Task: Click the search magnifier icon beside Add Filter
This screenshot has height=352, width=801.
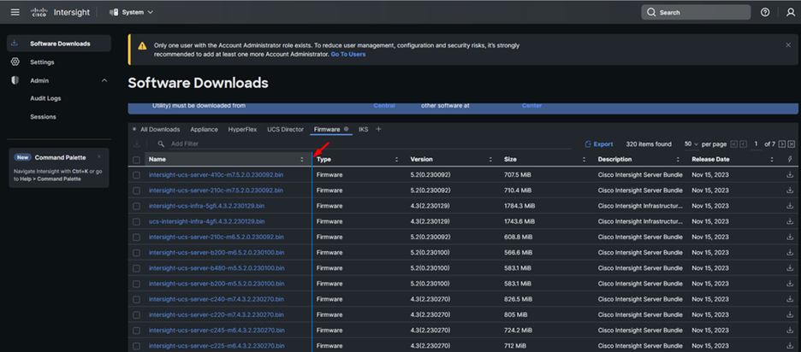Action: [161, 144]
